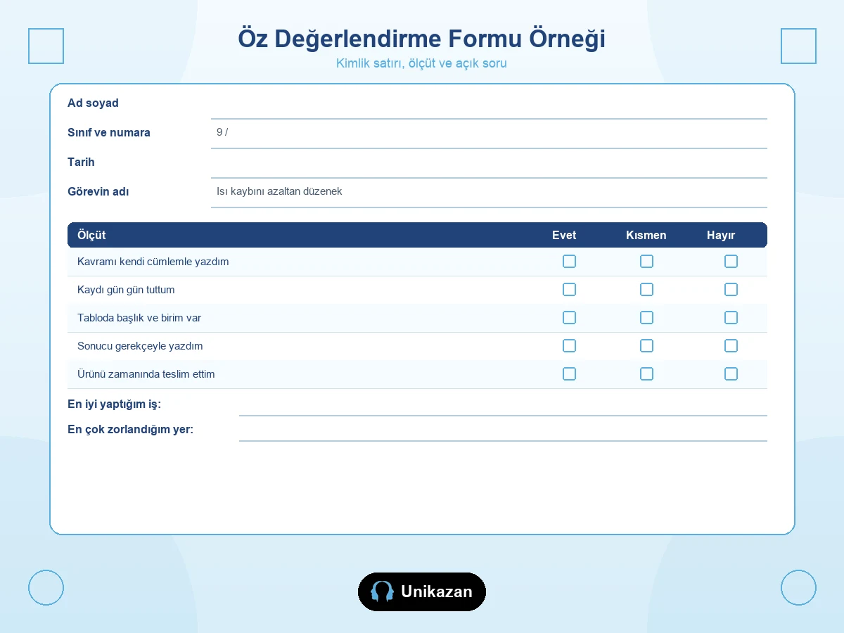The width and height of the screenshot is (844, 633).
Task: Click the Kısmen column header
Action: point(646,235)
